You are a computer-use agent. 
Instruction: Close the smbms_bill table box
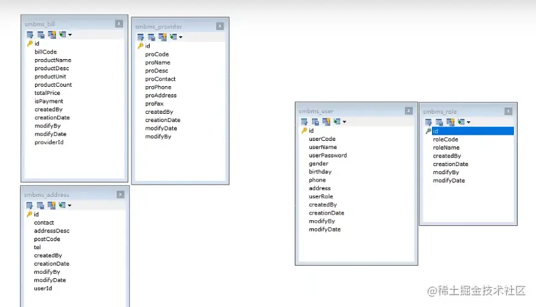[x=119, y=23]
